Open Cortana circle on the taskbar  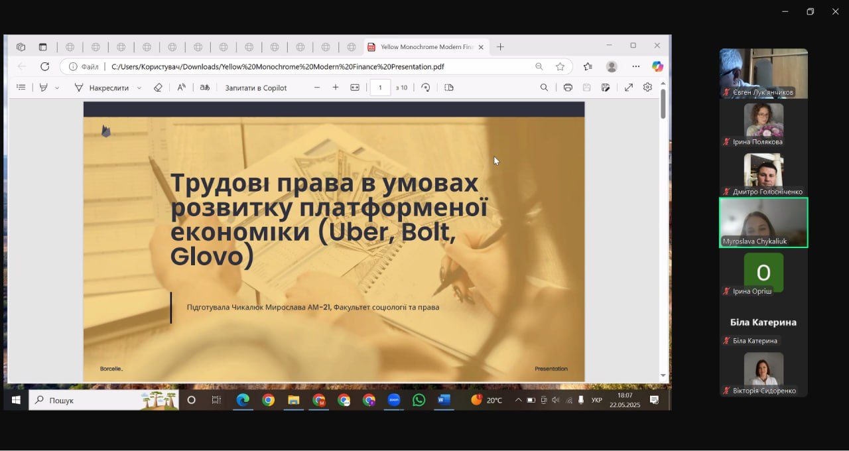tap(192, 400)
